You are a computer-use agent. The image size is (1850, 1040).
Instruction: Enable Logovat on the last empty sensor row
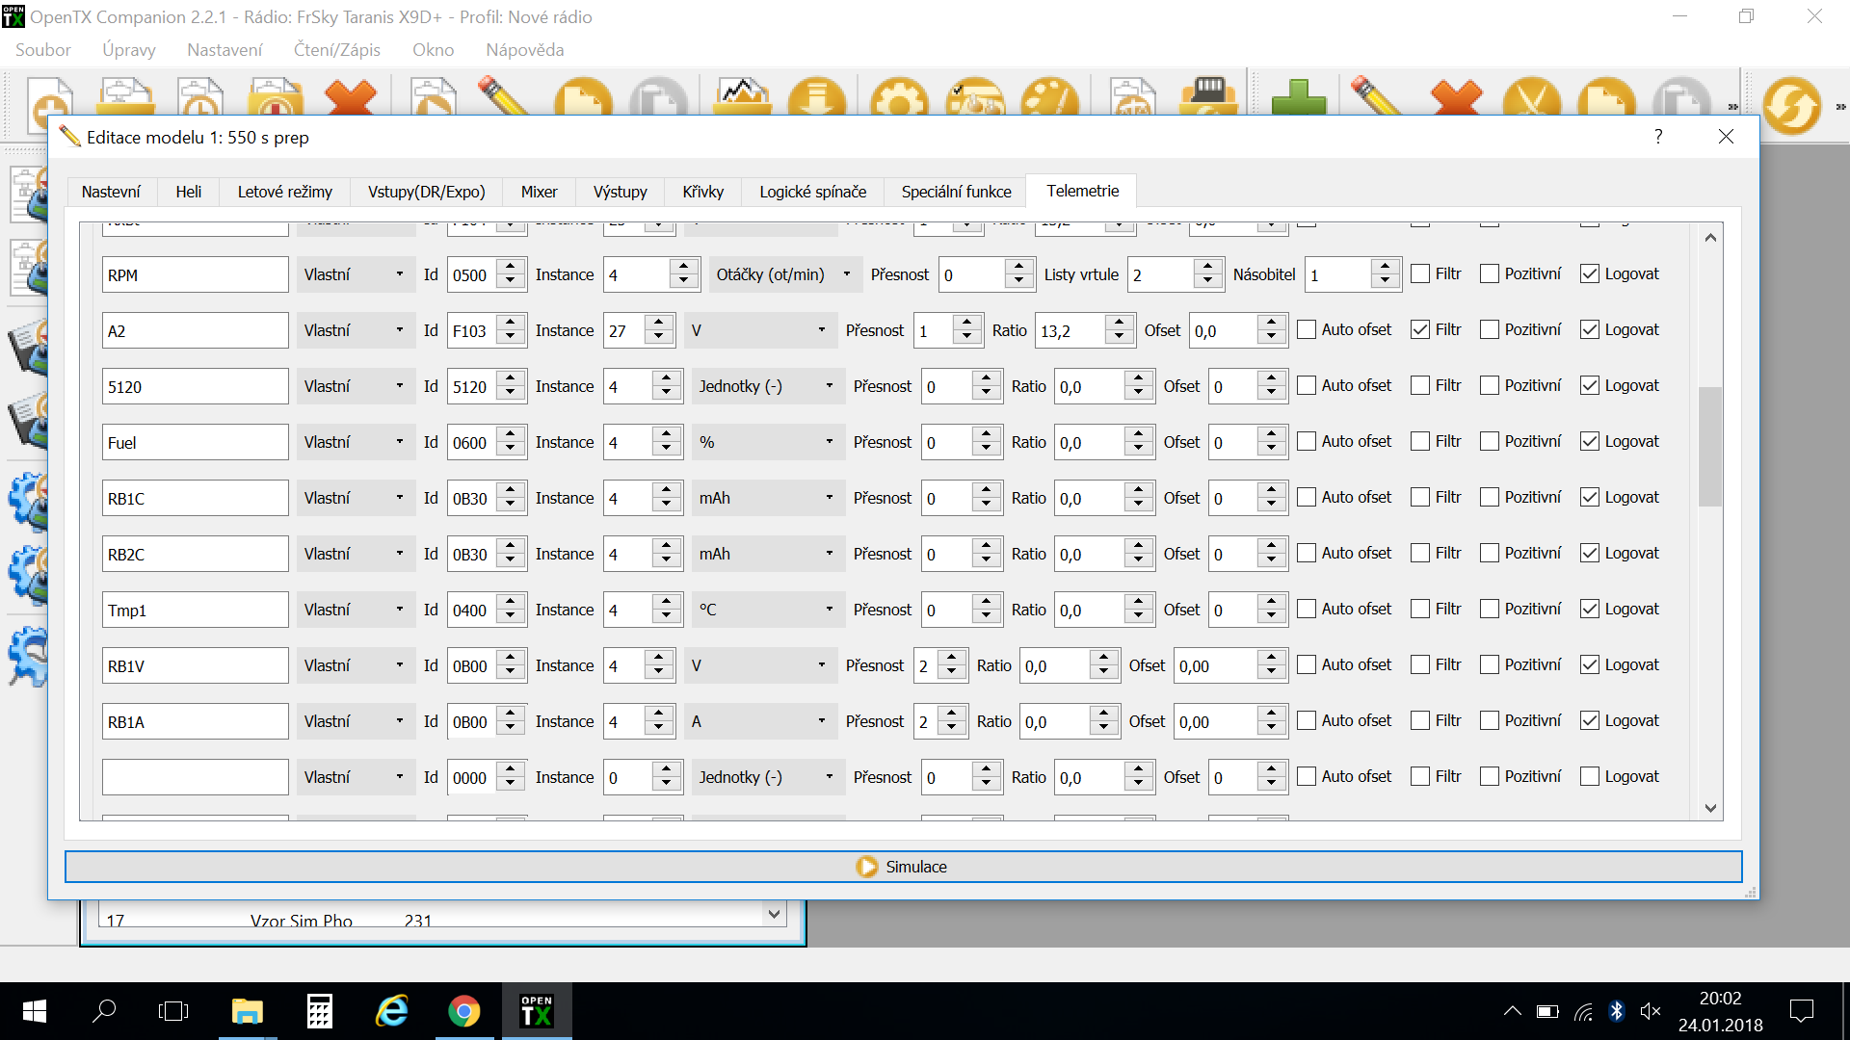point(1590,777)
